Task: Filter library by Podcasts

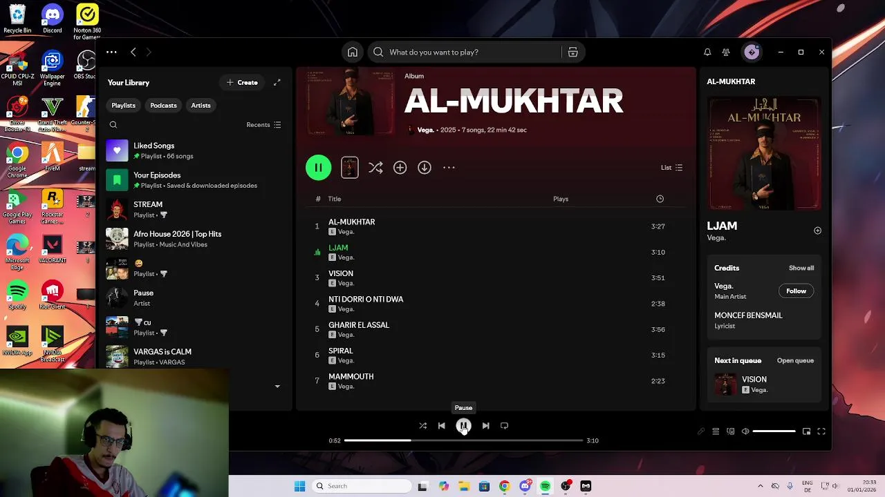Action: point(163,106)
